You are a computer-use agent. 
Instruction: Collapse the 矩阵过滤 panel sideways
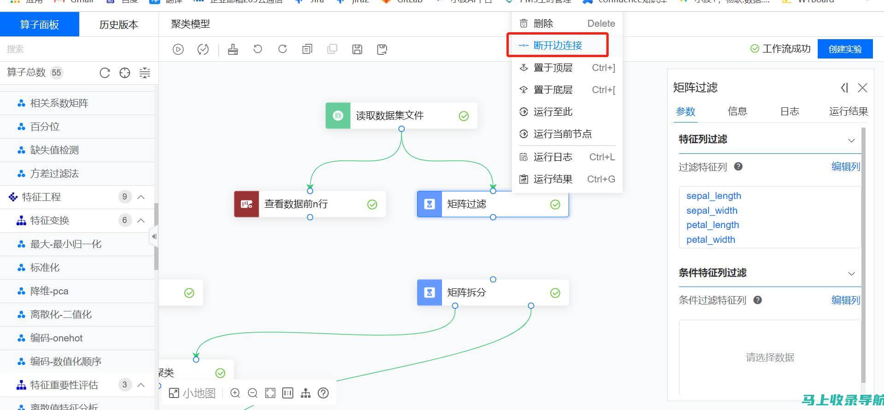click(x=844, y=88)
